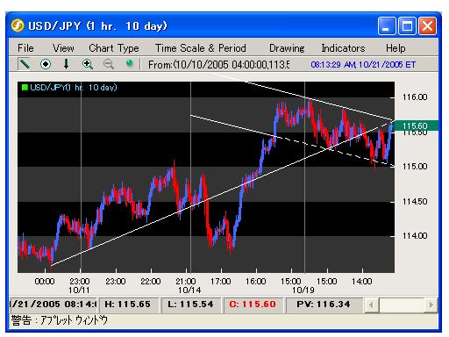Click the 00:00 time axis label
The height and width of the screenshot is (337, 449).
click(x=45, y=282)
